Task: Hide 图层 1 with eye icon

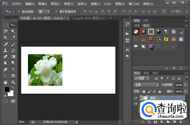Action: 136,98
